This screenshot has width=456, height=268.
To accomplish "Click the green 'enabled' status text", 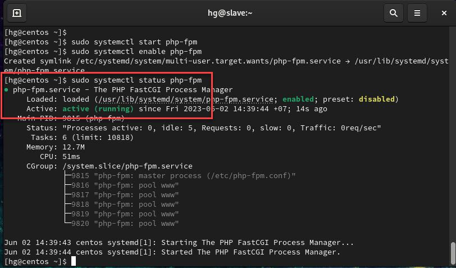I will tap(298, 99).
